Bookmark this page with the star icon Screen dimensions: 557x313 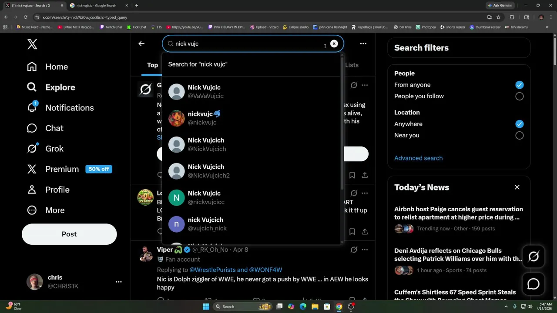coord(498,17)
